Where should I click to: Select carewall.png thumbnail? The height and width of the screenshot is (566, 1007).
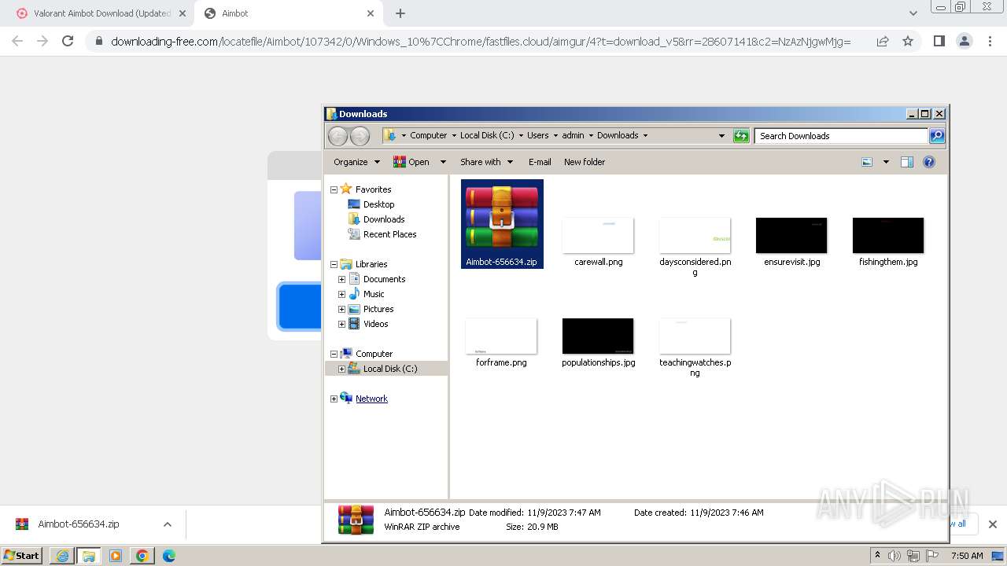(598, 236)
